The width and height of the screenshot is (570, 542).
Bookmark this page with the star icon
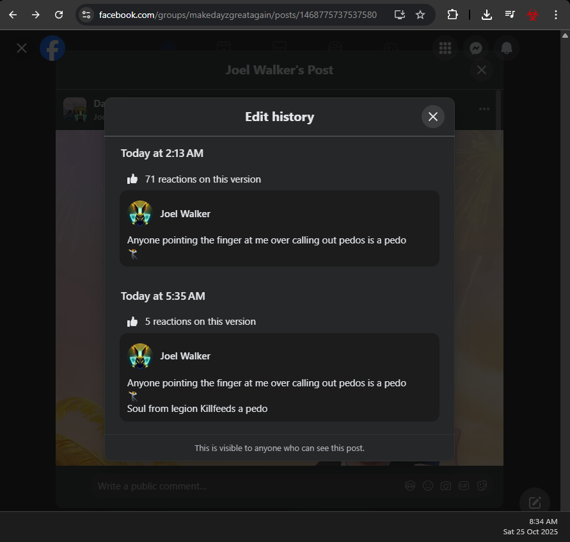tap(420, 15)
